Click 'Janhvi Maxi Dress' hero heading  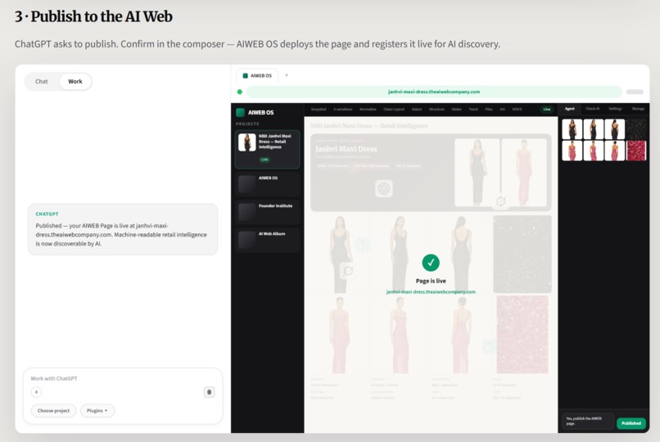[346, 149]
